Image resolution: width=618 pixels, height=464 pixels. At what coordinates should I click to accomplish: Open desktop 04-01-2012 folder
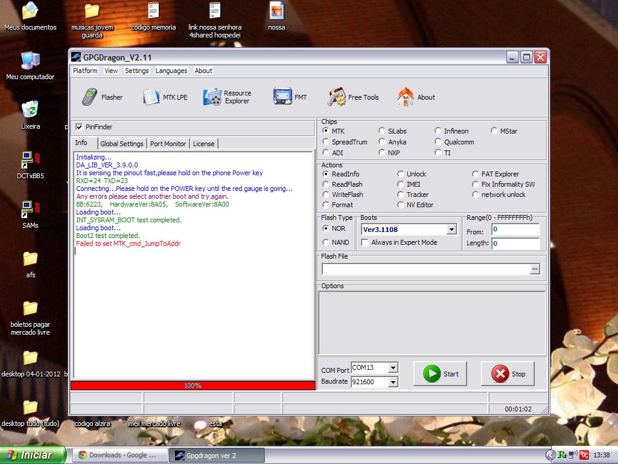(x=30, y=364)
